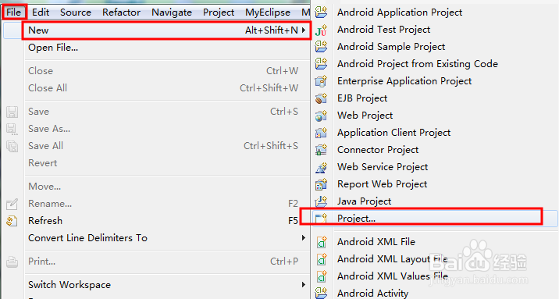Expand the New submenu arrow
Viewport: 559px width, 299px height.
point(304,30)
